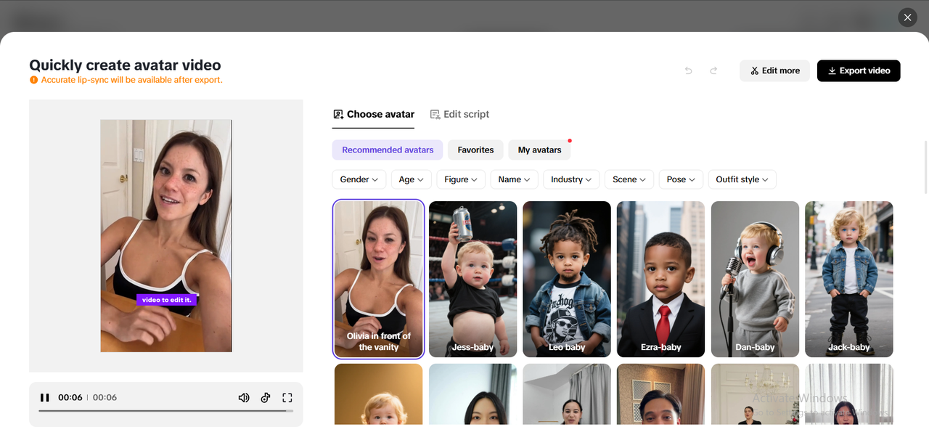Viewport: 929px width, 440px height.
Task: Select the Jess-baby avatar thumbnail
Action: (472, 279)
